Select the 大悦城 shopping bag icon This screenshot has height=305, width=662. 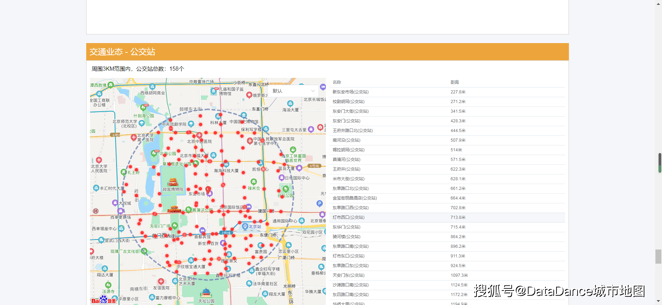(115, 203)
